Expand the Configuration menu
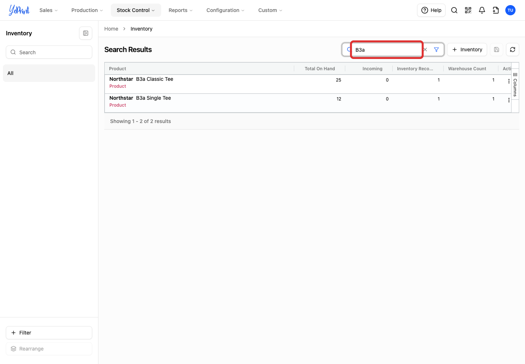The width and height of the screenshot is (525, 364). (x=225, y=10)
